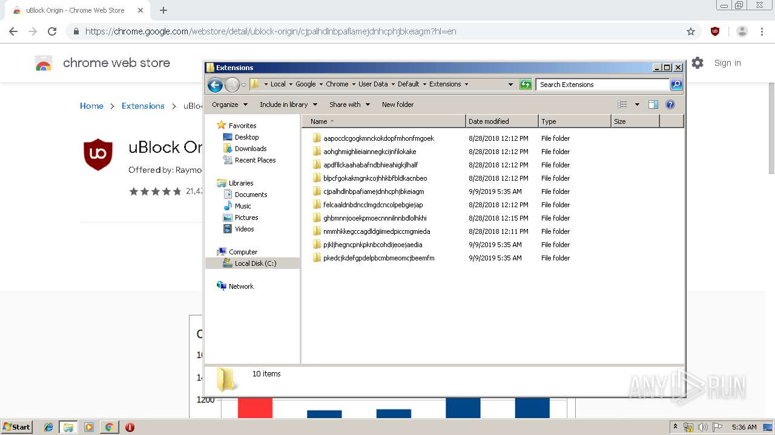Open the Include in library dropdown
The image size is (775, 435).
click(288, 105)
